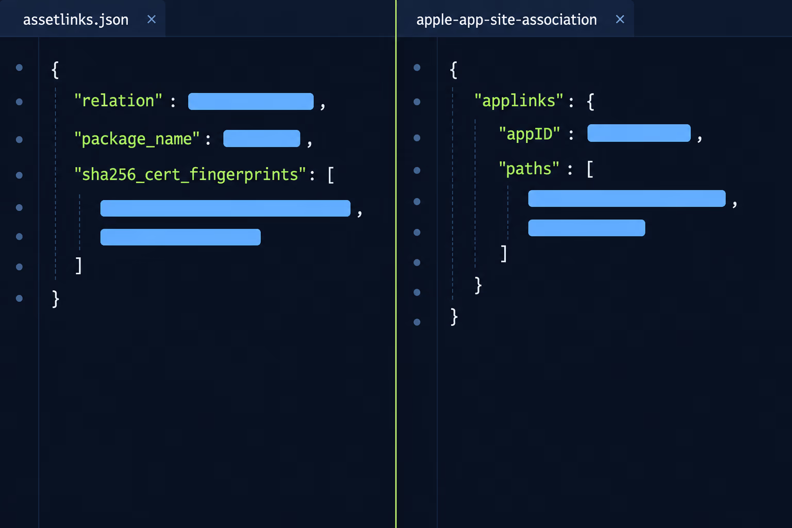Select the blue value placeholder after "appID"
This screenshot has width=792, height=528.
[639, 133]
